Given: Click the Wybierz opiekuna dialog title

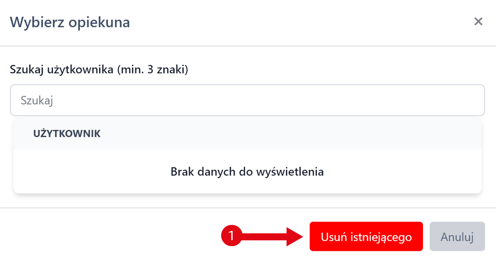Looking at the screenshot, I should point(70,22).
